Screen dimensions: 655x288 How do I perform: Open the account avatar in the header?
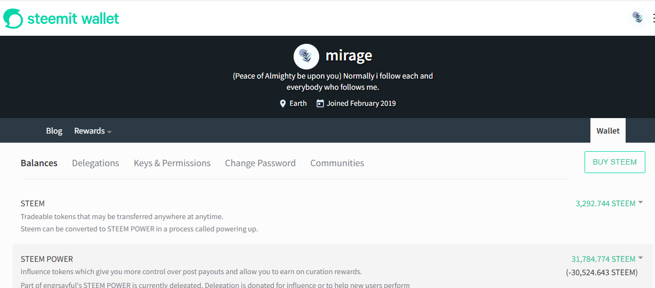tap(638, 18)
